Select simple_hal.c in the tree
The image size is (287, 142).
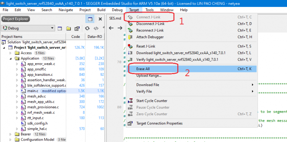38,129
